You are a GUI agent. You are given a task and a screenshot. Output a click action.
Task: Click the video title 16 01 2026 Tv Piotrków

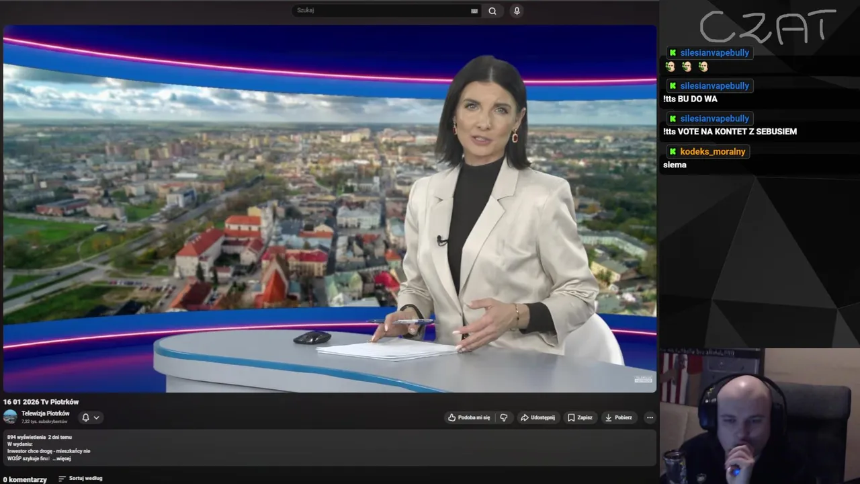(x=41, y=402)
